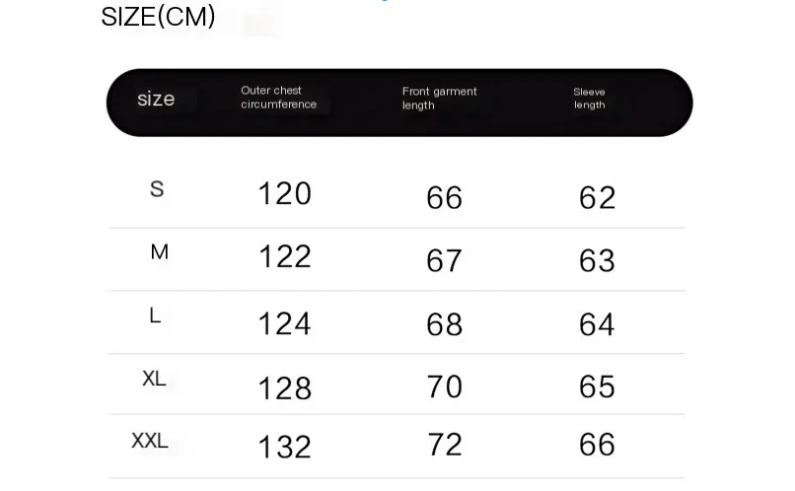This screenshot has height=491, width=795.
Task: Select the L size row label
Action: coord(155,316)
